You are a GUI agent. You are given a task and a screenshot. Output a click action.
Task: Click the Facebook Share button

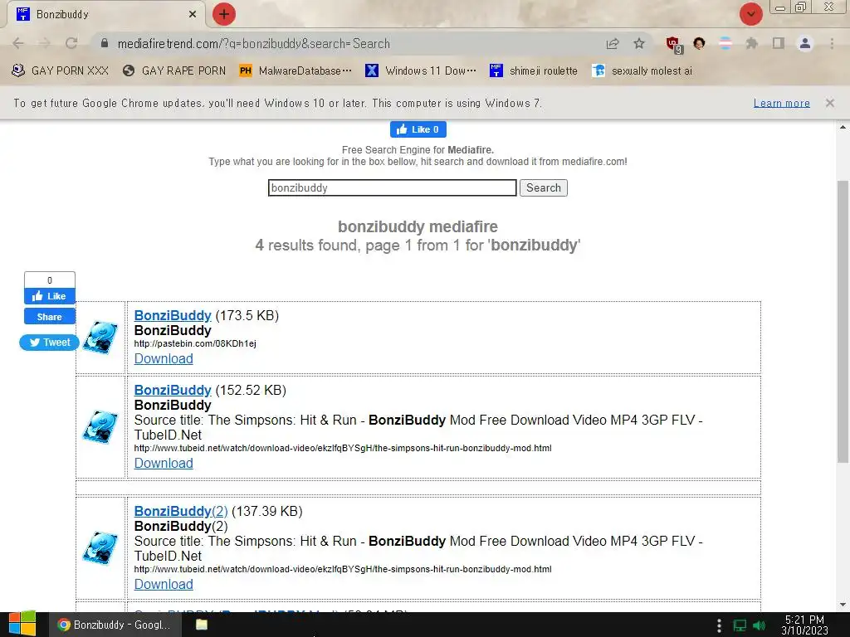click(49, 316)
